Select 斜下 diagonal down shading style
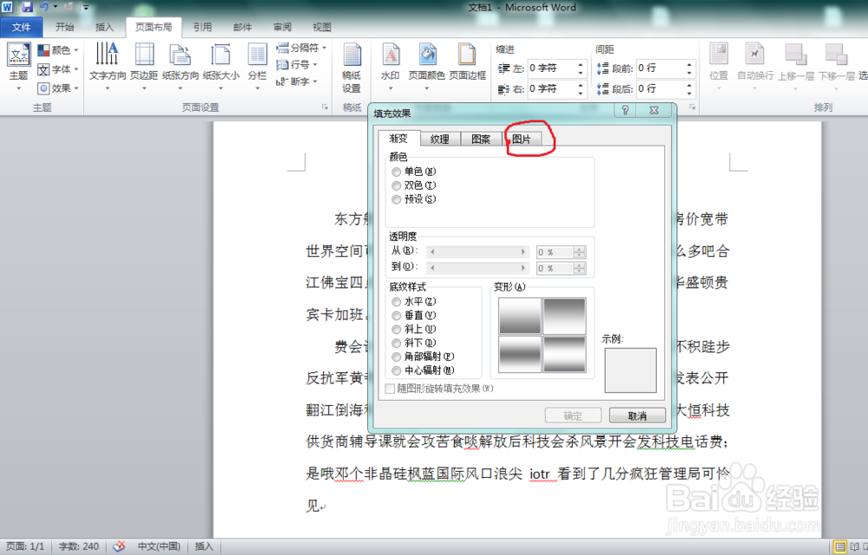Screen dimensions: 868x555 [x=397, y=343]
